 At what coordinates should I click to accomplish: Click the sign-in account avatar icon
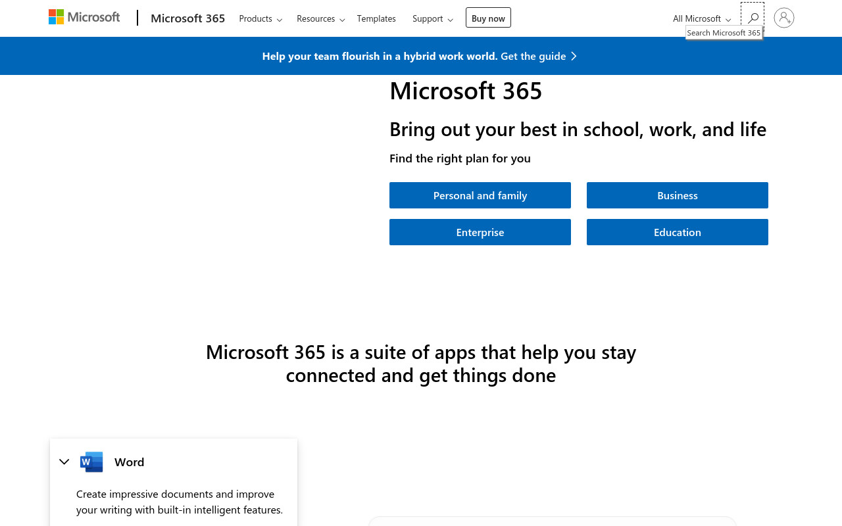tap(784, 18)
